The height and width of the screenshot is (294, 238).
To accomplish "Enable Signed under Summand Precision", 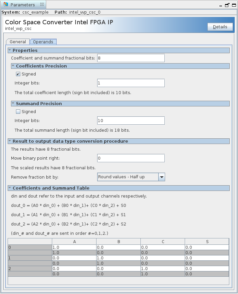I will [18, 111].
